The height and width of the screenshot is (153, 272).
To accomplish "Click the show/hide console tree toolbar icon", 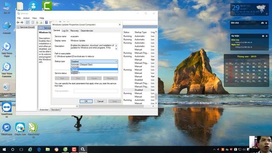I will click(x=28, y=23).
